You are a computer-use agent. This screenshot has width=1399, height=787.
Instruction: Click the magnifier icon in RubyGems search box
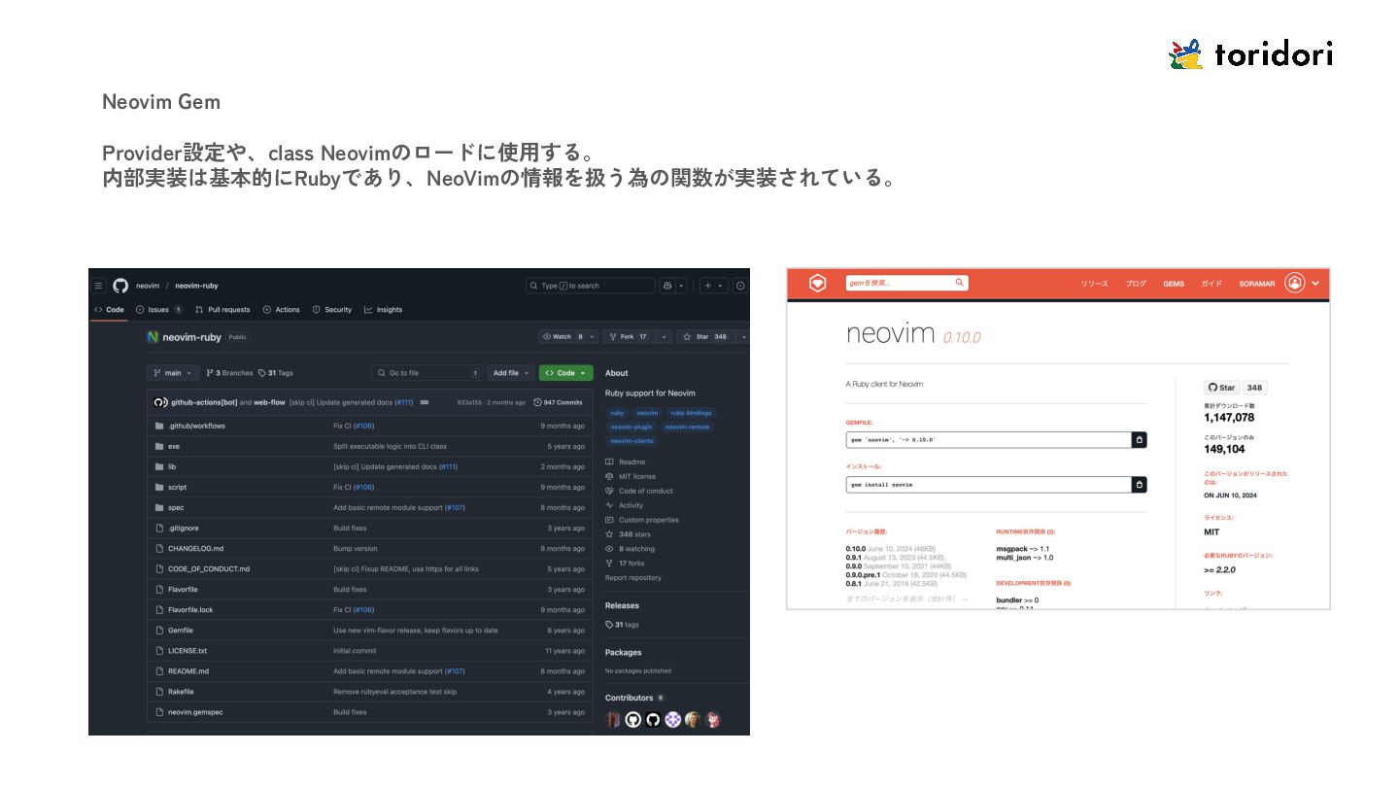[x=959, y=283]
